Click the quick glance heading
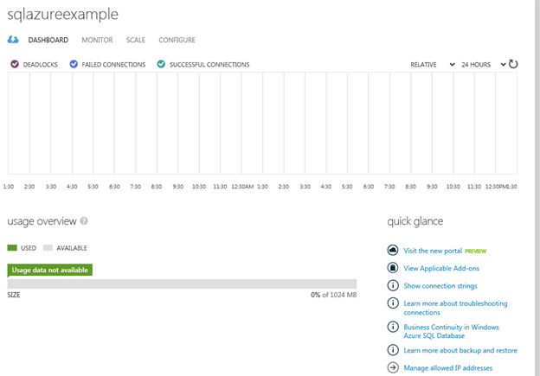 click(415, 221)
